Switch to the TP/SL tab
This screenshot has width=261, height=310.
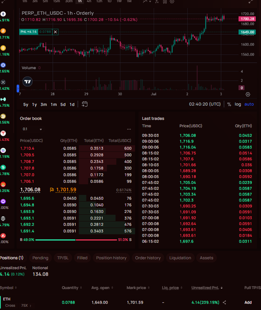coord(63,258)
